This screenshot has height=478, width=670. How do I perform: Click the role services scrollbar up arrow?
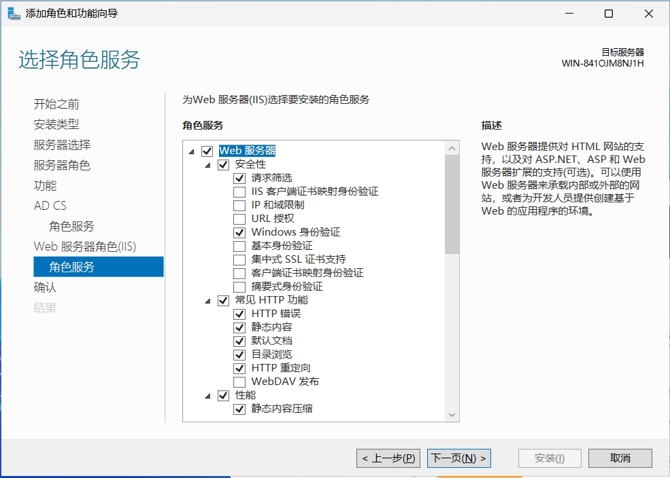pyautogui.click(x=452, y=149)
